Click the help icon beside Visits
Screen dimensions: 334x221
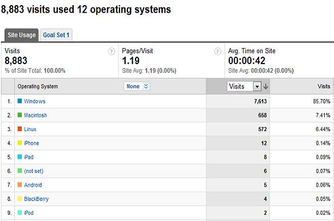point(112,52)
